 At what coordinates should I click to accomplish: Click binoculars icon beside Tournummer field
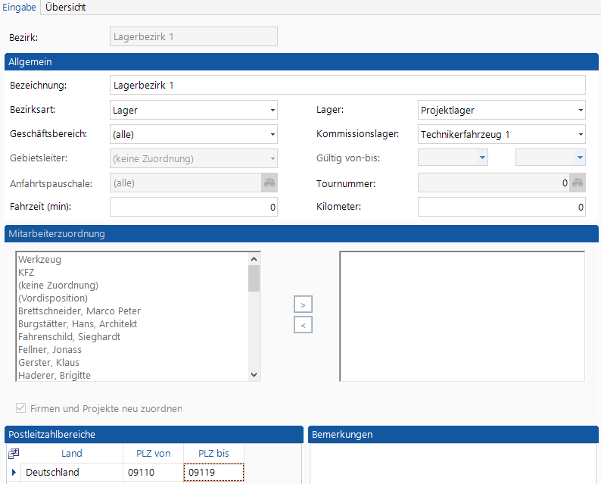578,183
